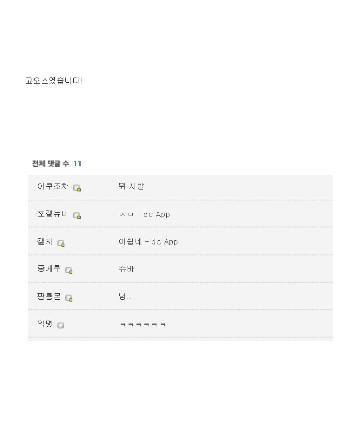This screenshot has width=359, height=434.
Task: Open the member icon next to 겔지
Action: (x=61, y=243)
